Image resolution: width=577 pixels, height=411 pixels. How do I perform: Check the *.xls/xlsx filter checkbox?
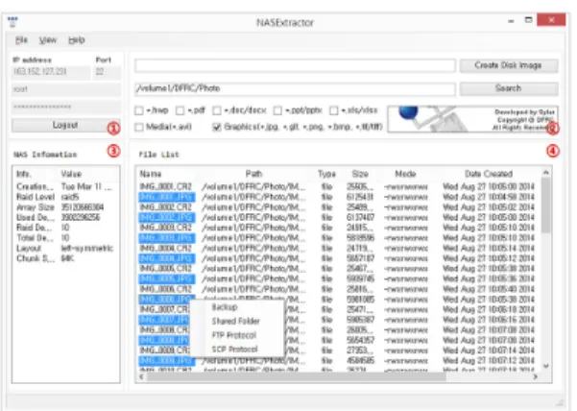334,110
